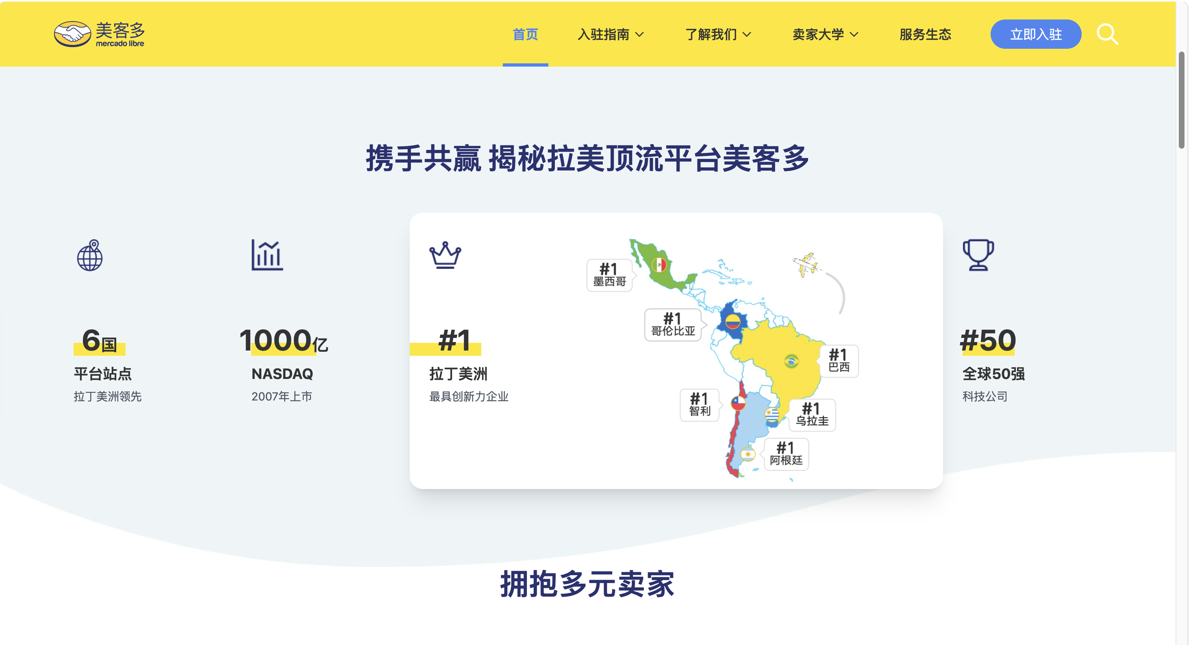This screenshot has width=1191, height=645.
Task: Click the Mercado Libre handshake logo
Action: coord(72,34)
